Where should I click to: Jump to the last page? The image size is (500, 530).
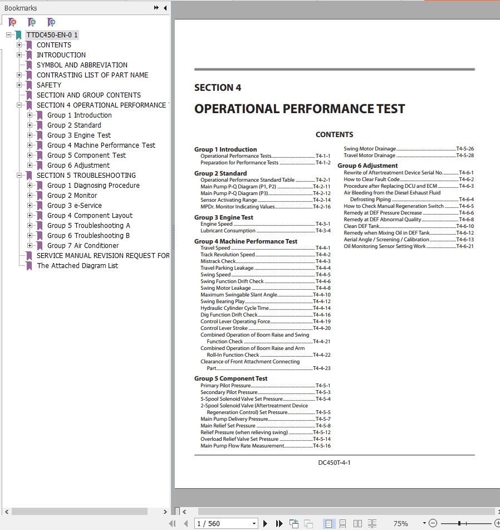[279, 523]
